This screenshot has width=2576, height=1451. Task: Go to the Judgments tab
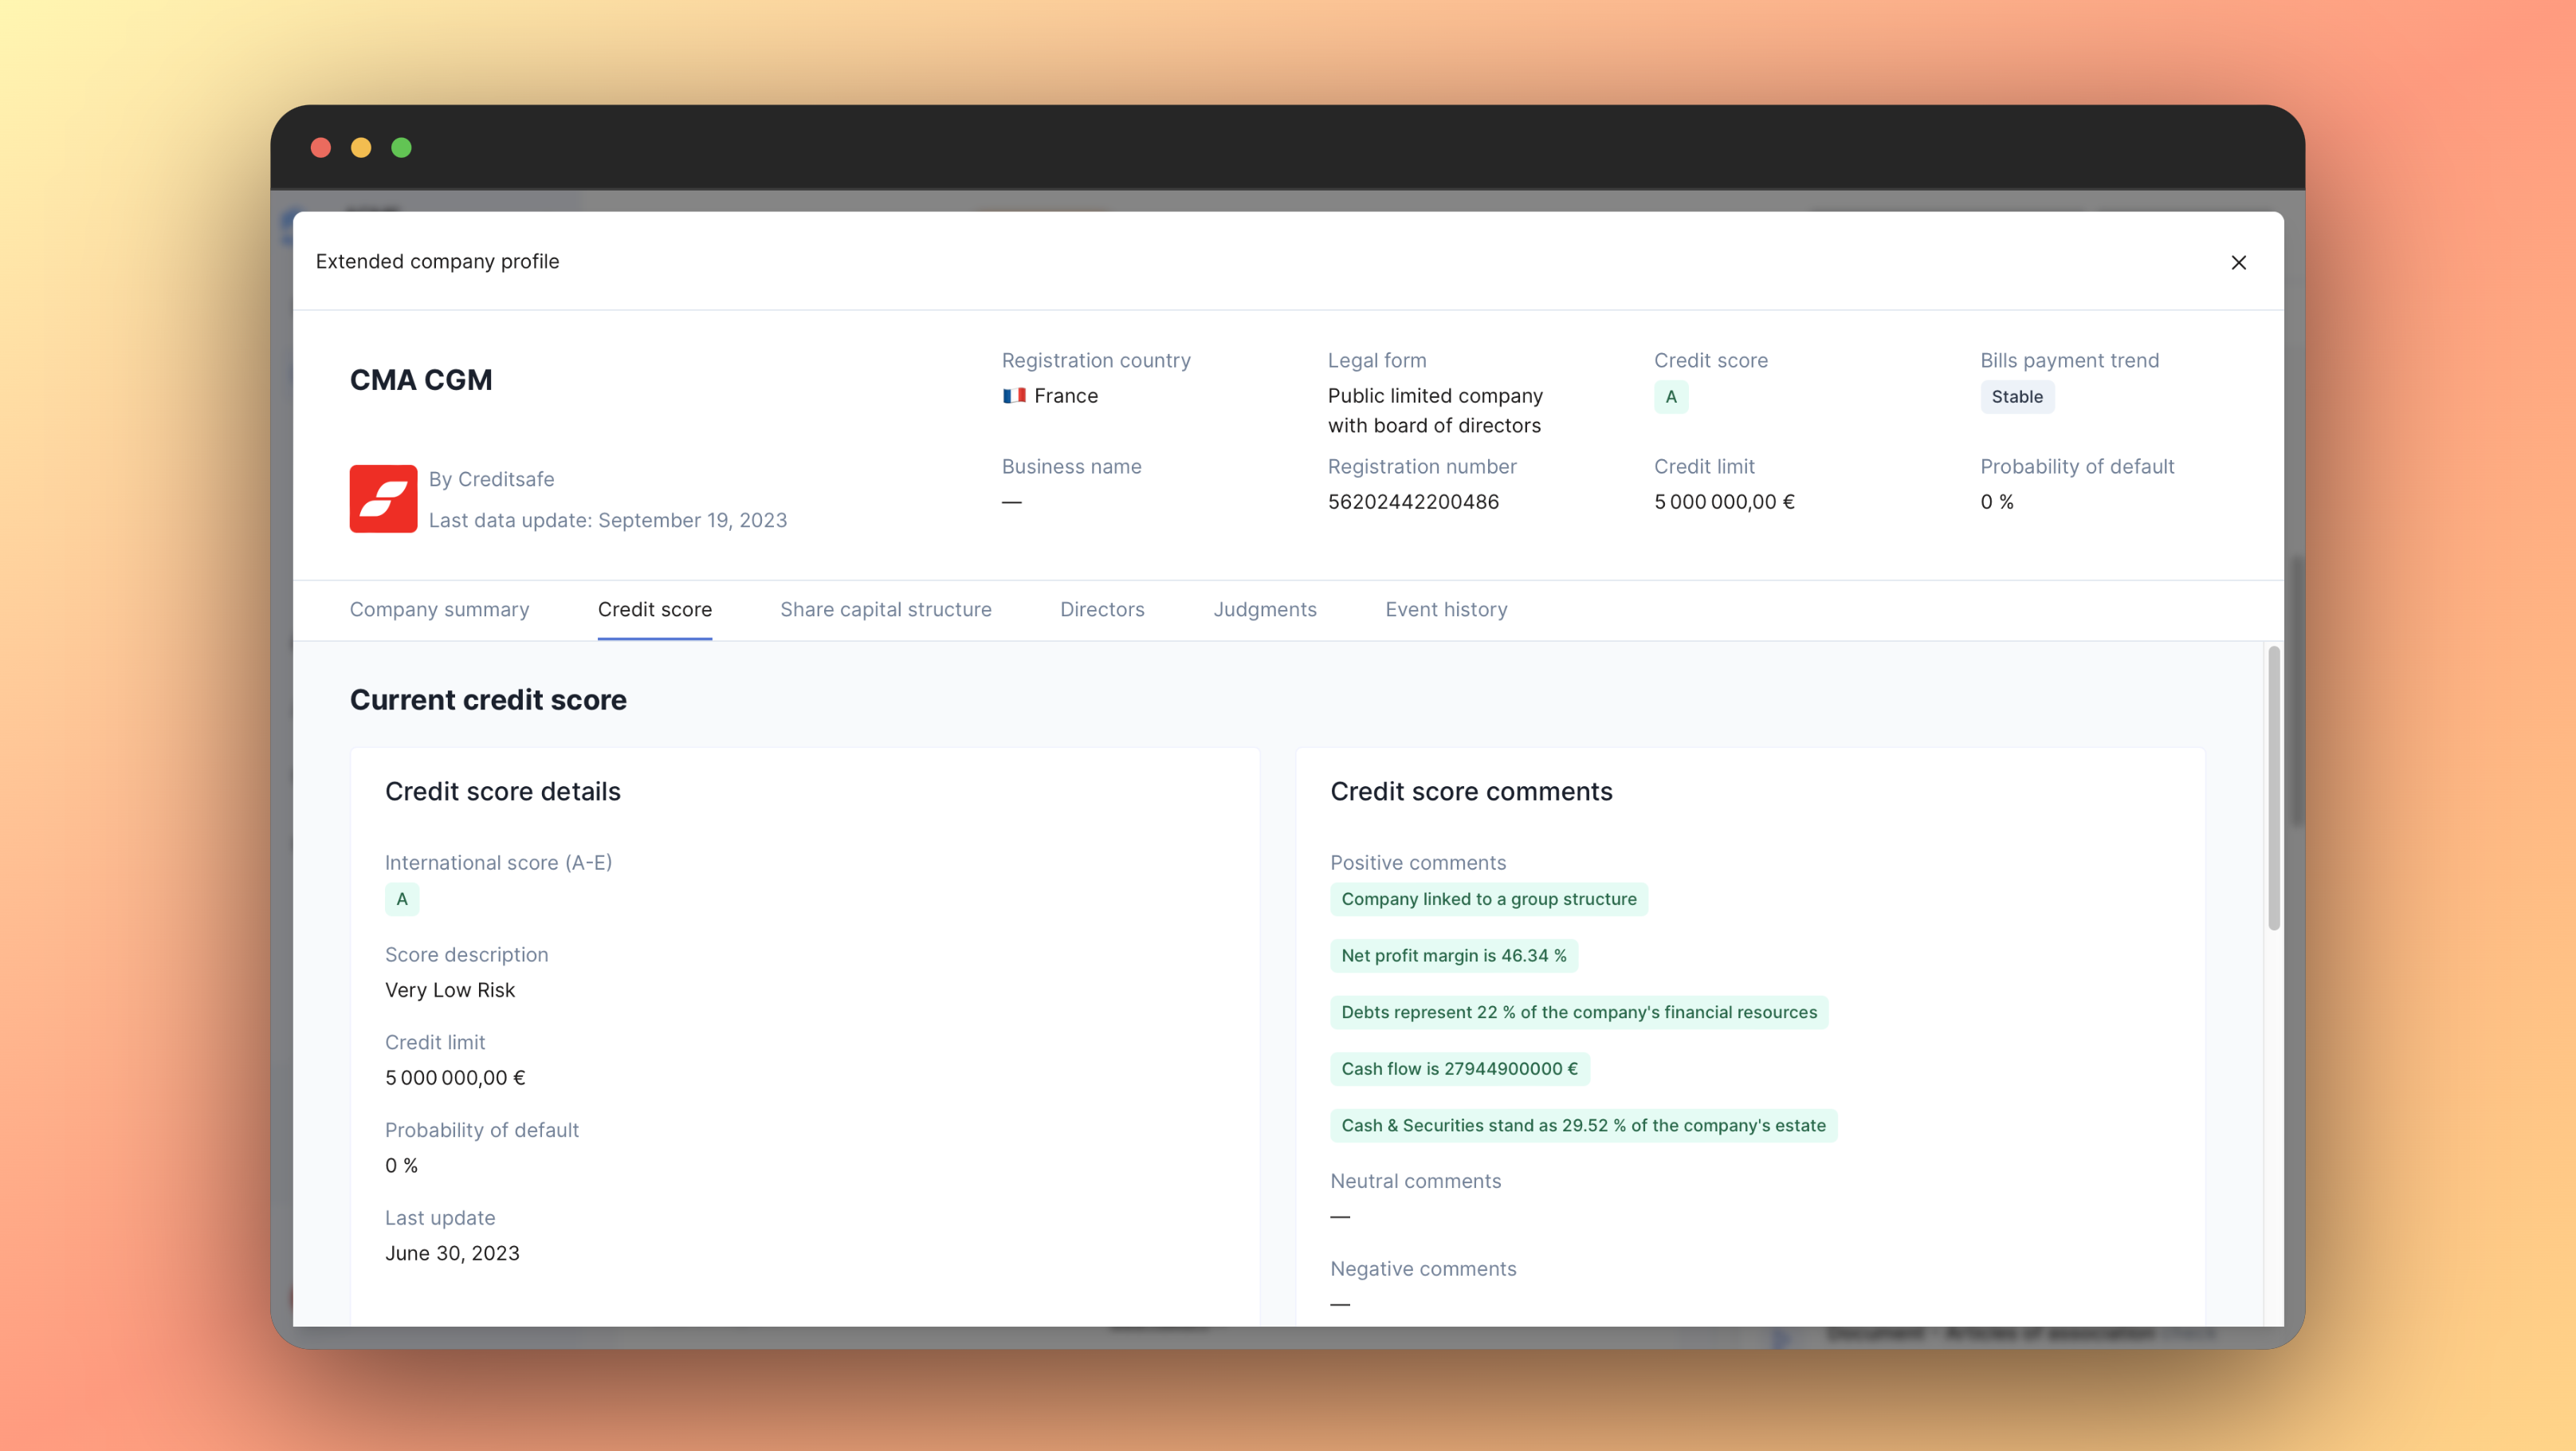[x=1264, y=609]
